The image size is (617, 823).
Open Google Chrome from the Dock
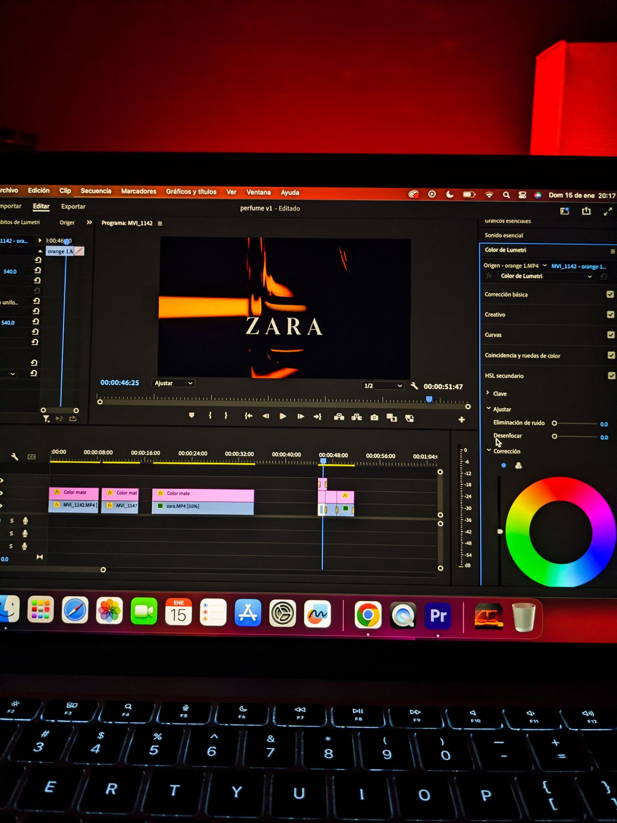368,615
